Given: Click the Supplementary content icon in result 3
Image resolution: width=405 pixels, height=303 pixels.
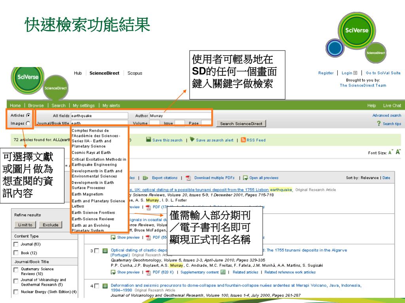Looking at the screenshot, I should (223, 272).
